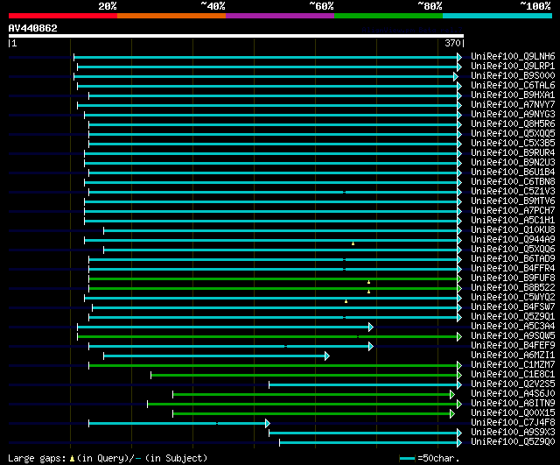560x465 pixels.
Task: Click the UniRef100_C1MZM7 hit label
Action: point(513,365)
